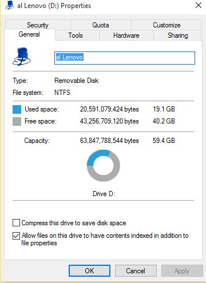Open the Sharing tab
The height and width of the screenshot is (283, 206).
(177, 35)
